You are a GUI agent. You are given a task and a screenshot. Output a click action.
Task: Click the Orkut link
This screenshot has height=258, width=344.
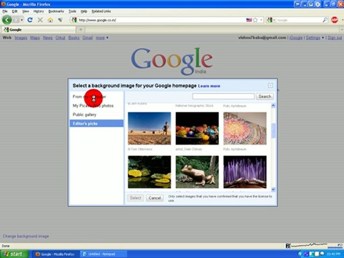tap(60, 38)
